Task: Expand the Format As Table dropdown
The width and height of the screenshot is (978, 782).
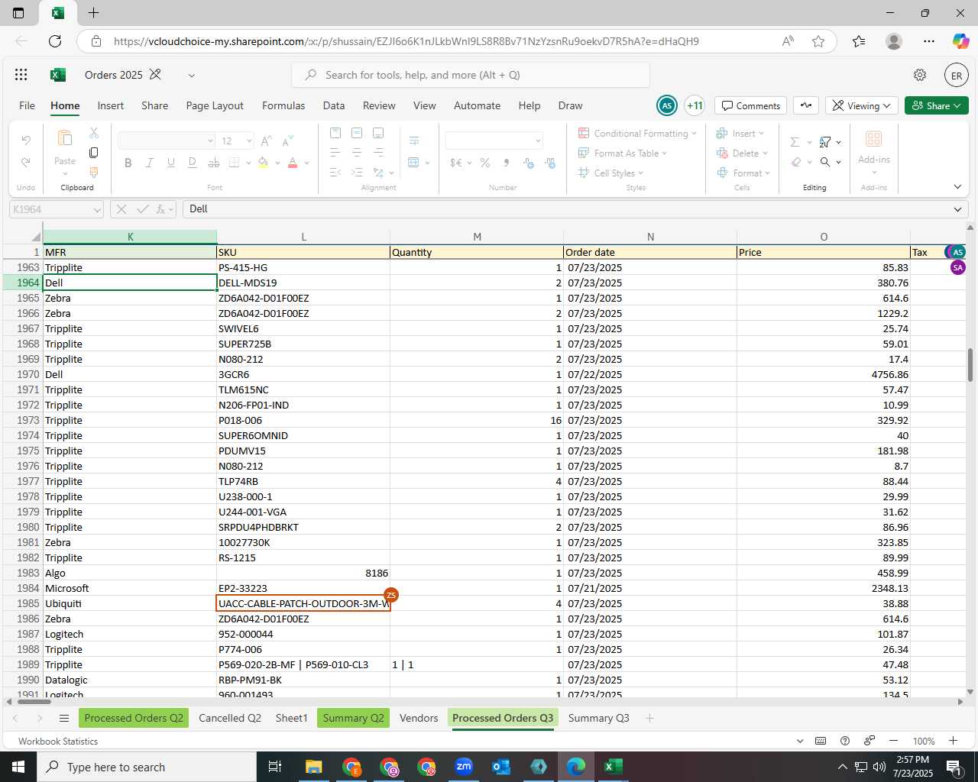Action: pyautogui.click(x=665, y=153)
